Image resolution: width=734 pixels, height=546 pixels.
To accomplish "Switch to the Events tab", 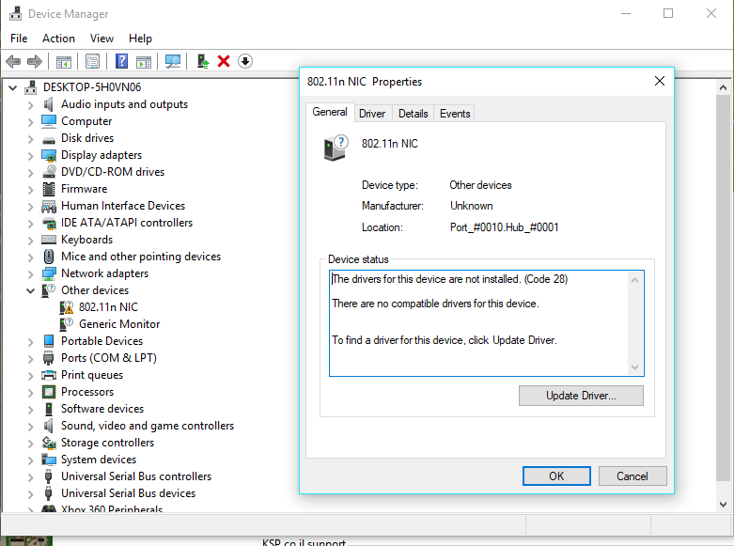I will [x=455, y=114].
